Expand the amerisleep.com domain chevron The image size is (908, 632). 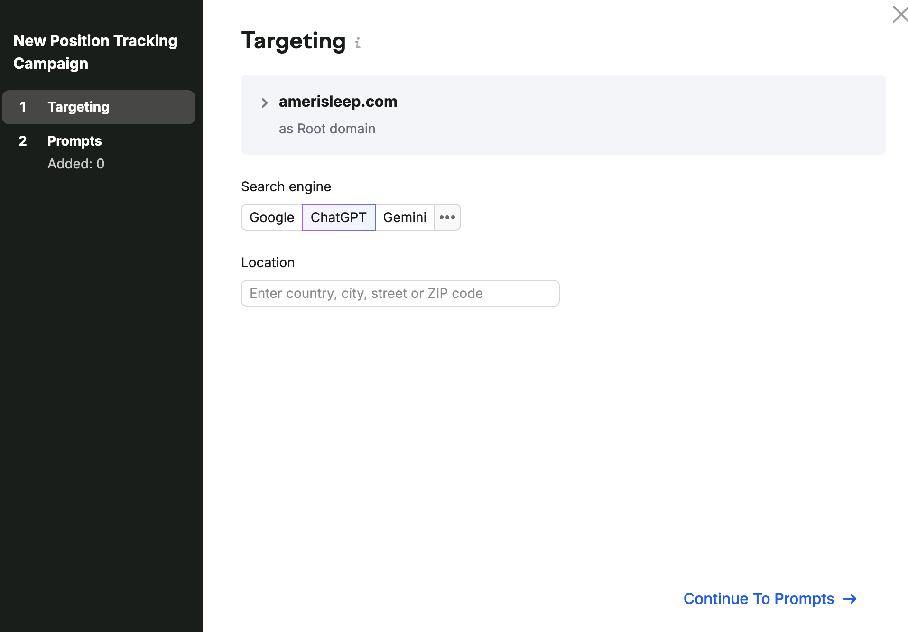pos(265,102)
